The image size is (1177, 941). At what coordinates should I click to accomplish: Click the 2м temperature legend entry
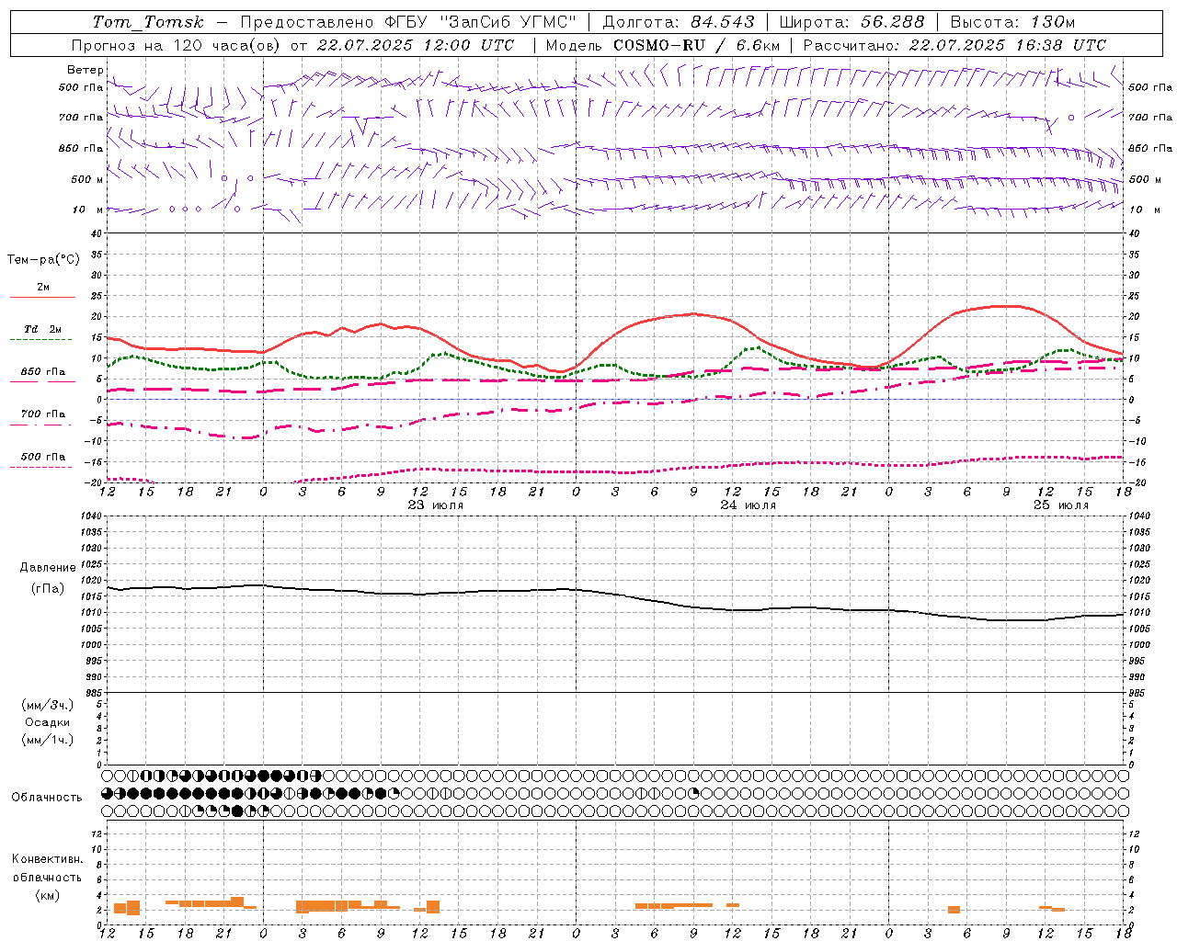(x=43, y=288)
